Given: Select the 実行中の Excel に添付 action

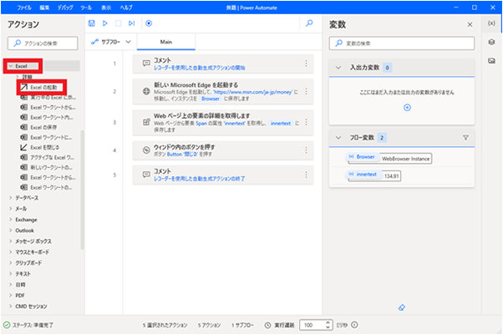Looking at the screenshot, I should point(48,97).
